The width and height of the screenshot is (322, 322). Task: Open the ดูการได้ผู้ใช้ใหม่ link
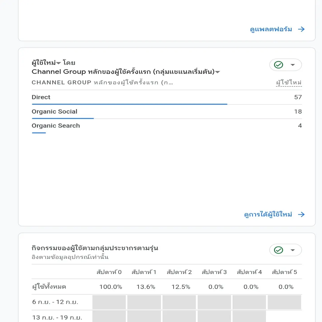[268, 215]
